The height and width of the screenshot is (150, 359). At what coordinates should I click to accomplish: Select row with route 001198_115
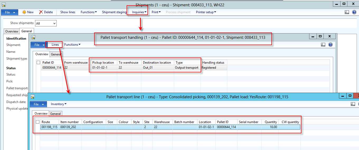click(x=49, y=127)
